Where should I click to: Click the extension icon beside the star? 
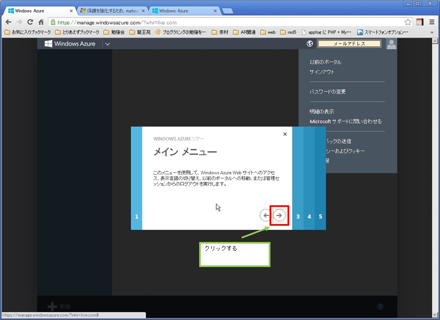coord(420,22)
